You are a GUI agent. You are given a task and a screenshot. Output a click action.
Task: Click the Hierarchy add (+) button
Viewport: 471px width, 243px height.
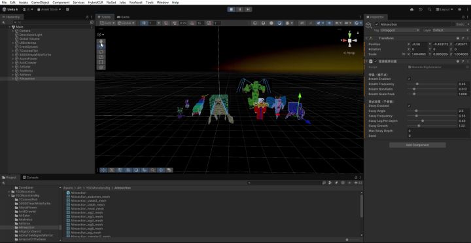pyautogui.click(x=4, y=22)
